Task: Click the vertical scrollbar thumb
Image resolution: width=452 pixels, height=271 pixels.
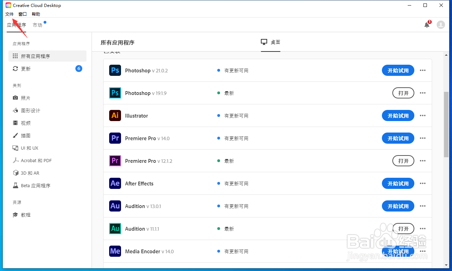Action: coord(446,125)
